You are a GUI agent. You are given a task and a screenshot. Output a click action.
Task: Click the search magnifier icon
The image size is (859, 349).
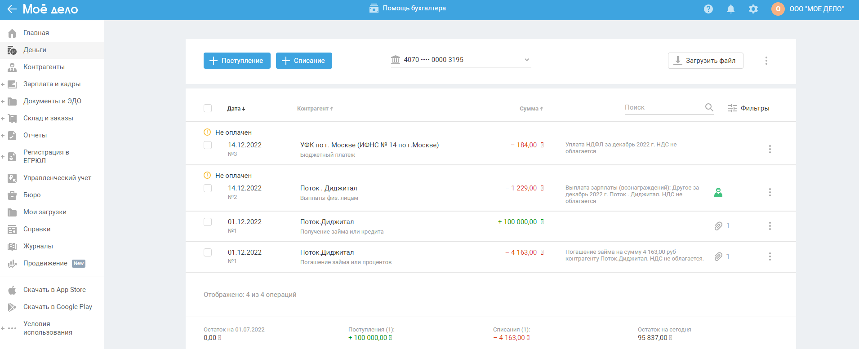point(709,107)
